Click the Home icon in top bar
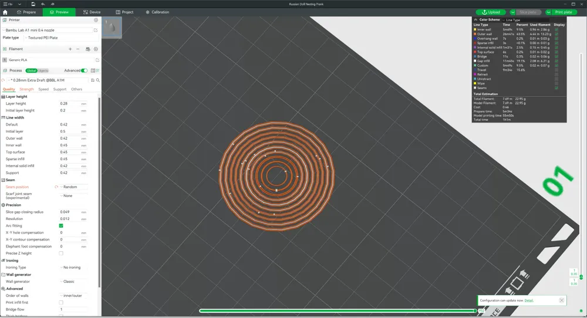 (x=5, y=12)
